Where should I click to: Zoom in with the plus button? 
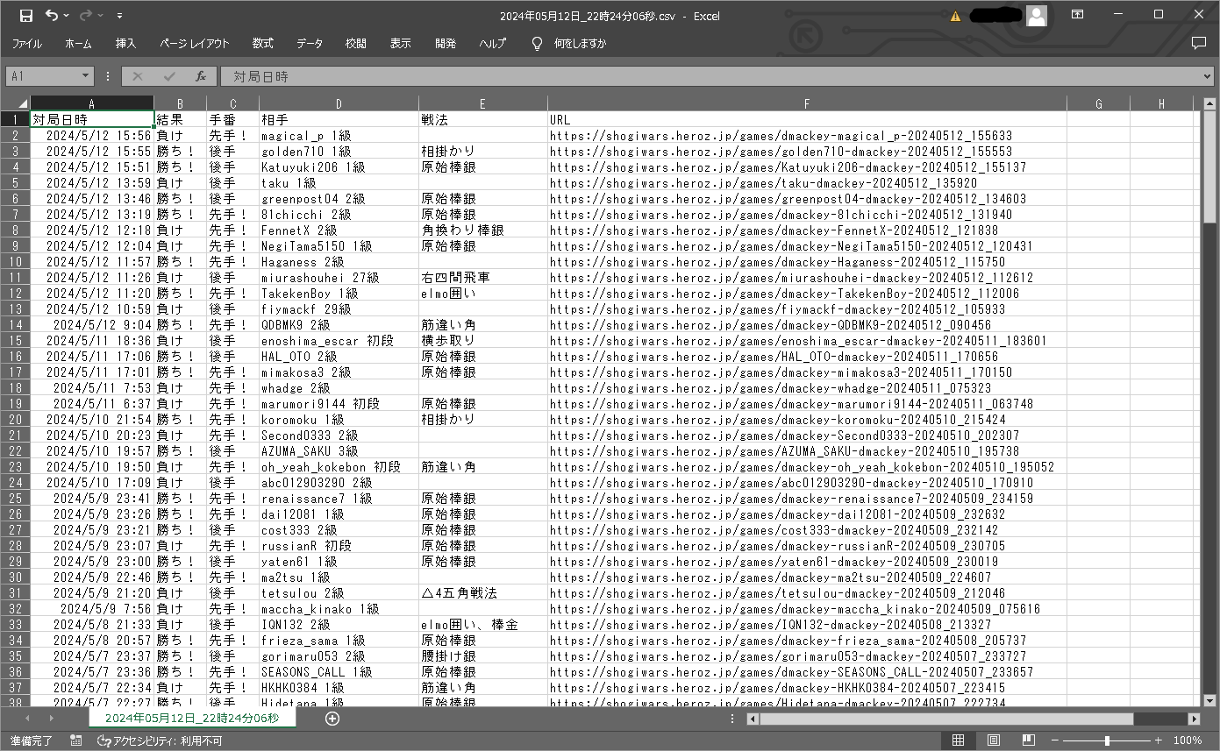(x=1158, y=740)
